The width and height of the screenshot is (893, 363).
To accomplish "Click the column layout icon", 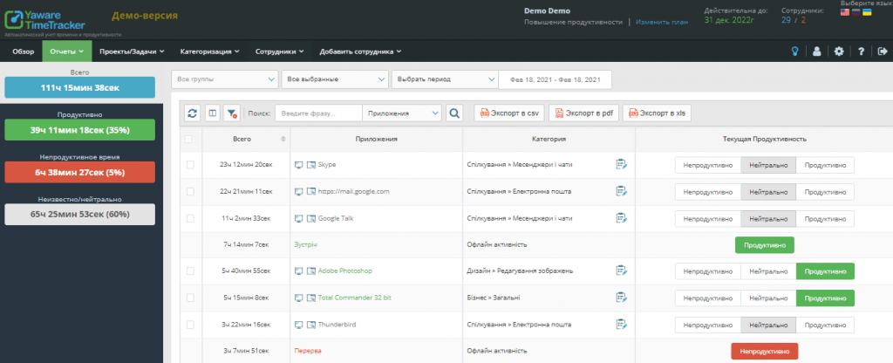I will (x=212, y=113).
